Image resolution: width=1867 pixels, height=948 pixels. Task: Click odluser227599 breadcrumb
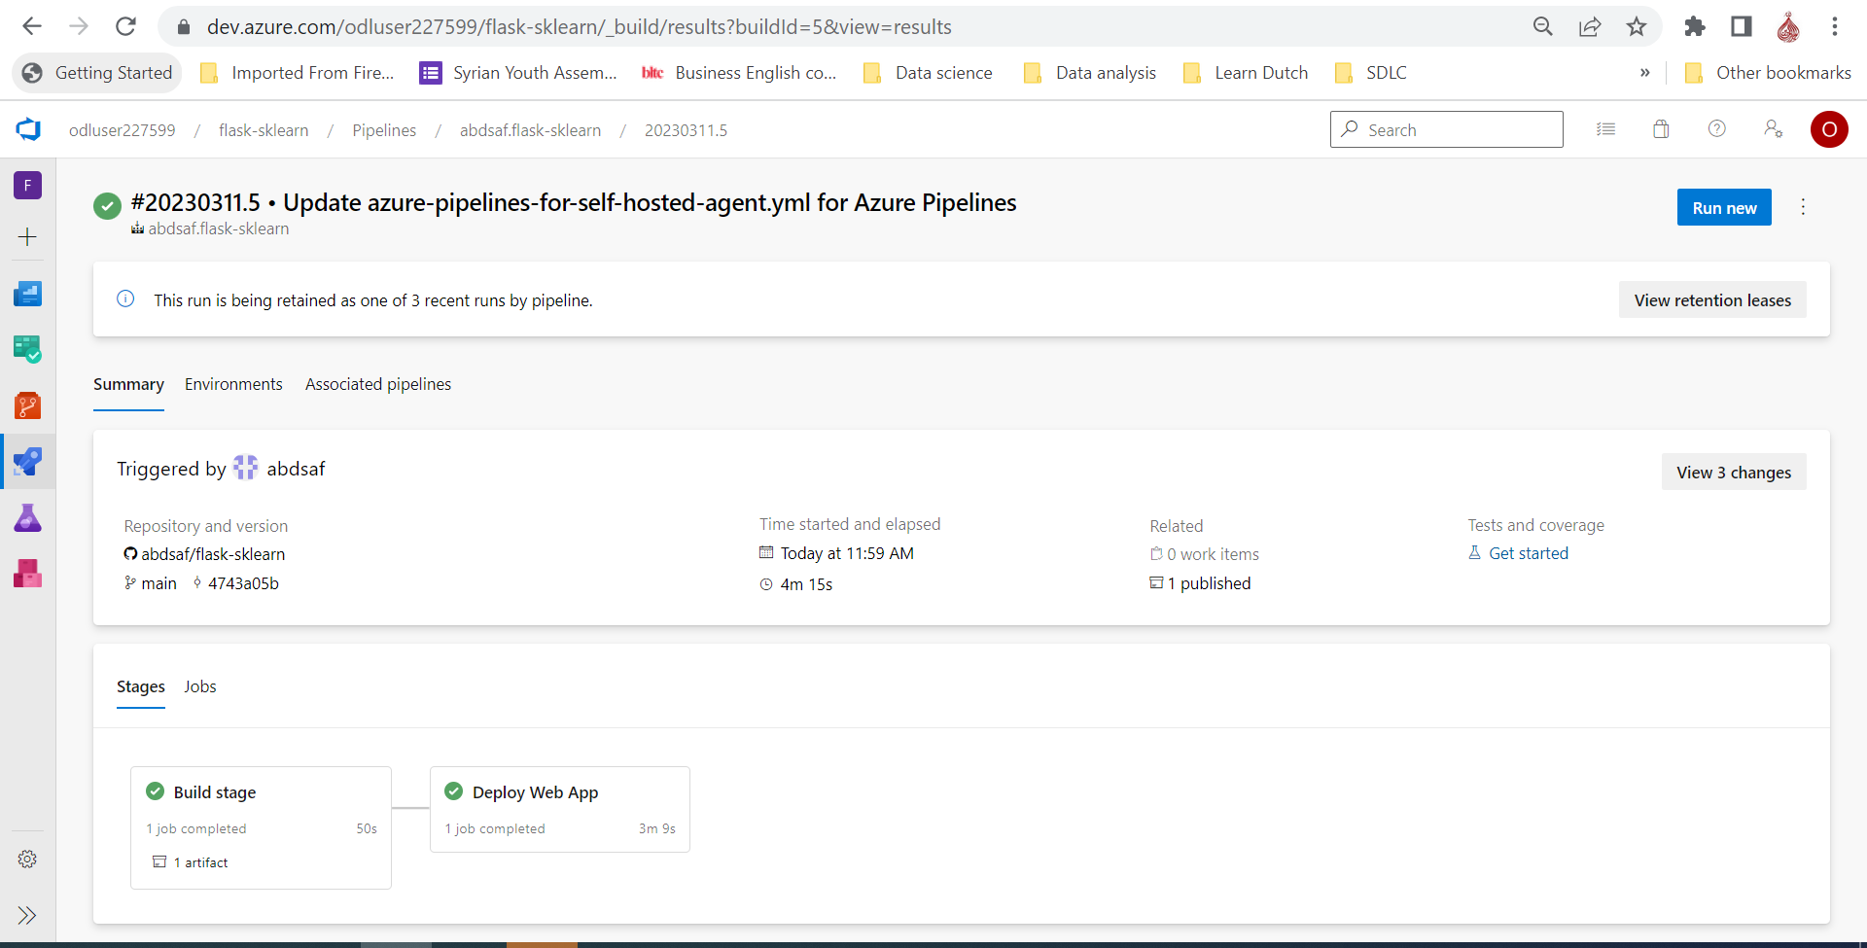click(x=123, y=130)
